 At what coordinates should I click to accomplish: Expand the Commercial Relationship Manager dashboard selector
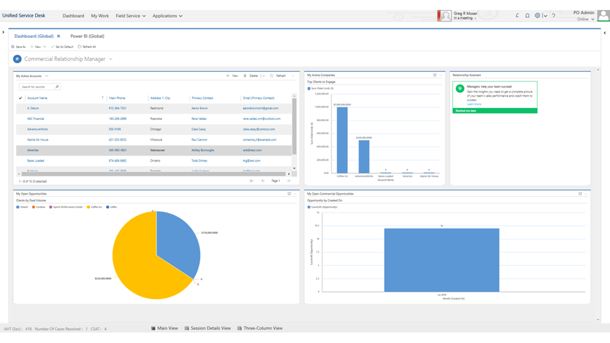pos(111,59)
